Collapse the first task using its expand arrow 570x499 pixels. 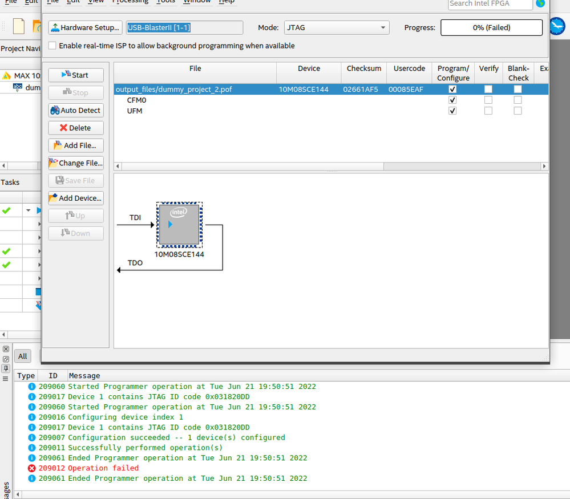28,210
